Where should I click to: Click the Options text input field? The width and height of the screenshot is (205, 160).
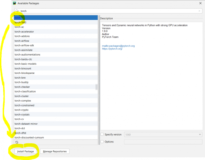[x=163, y=142]
